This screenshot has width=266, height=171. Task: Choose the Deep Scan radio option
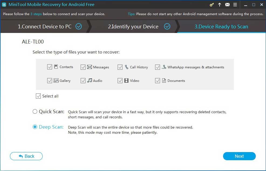point(35,127)
